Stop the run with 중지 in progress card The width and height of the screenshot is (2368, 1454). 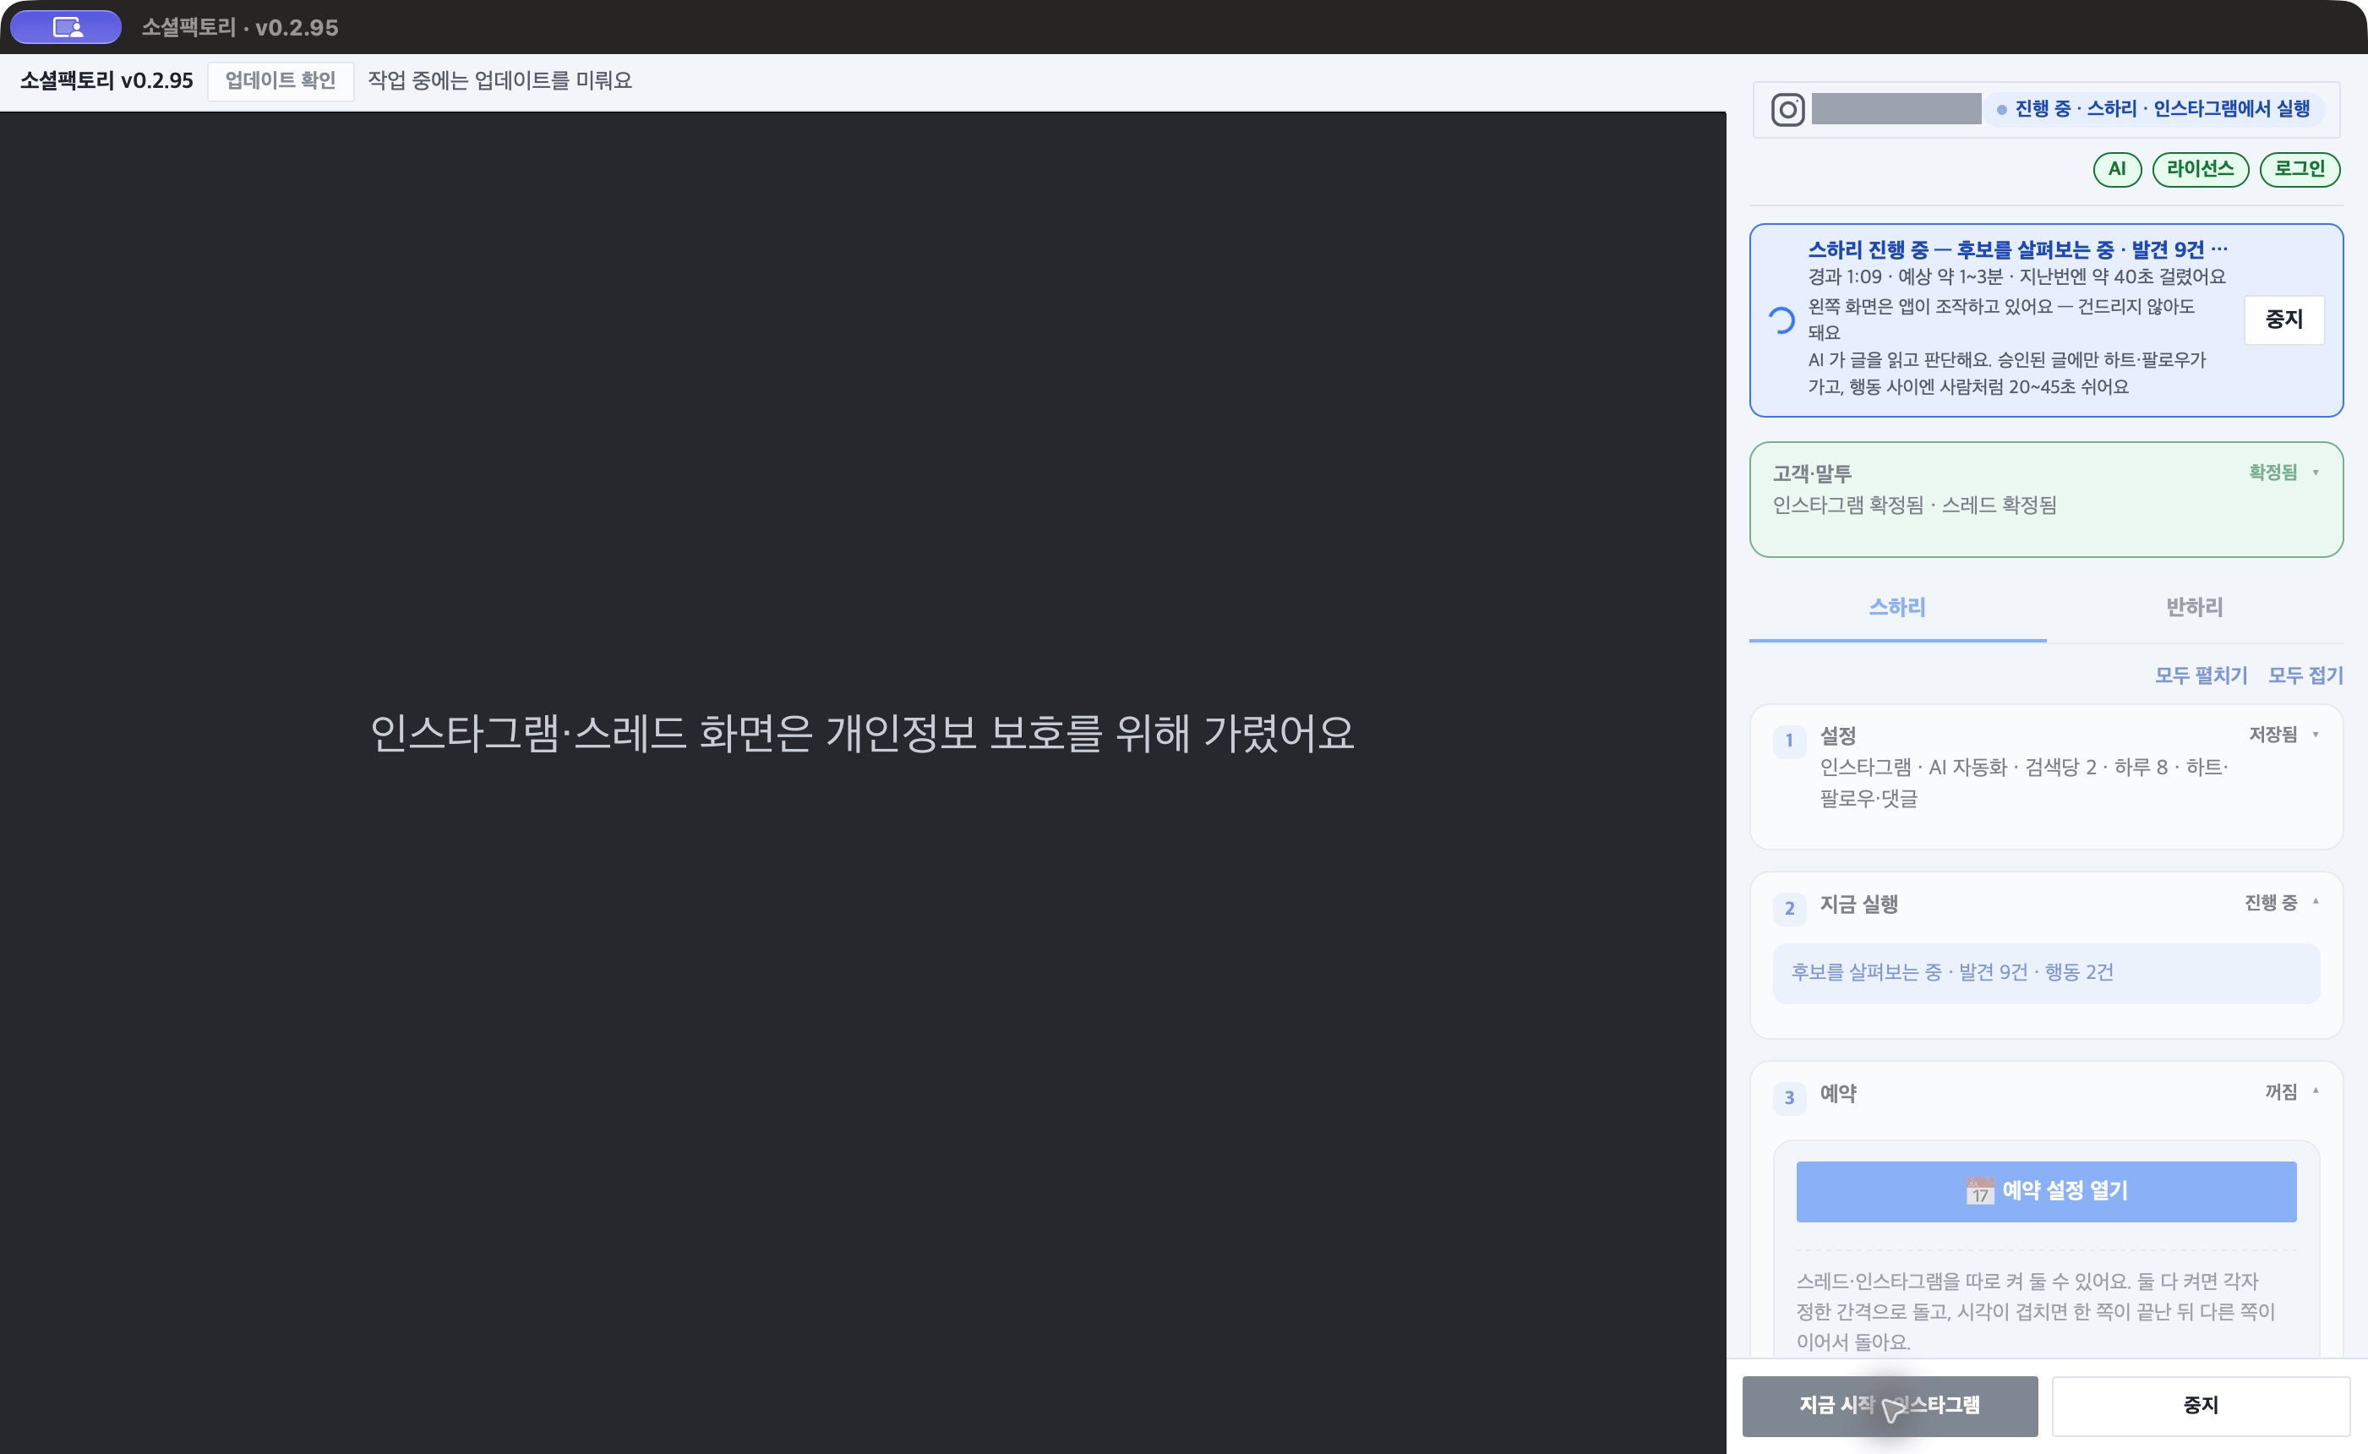pyautogui.click(x=2283, y=320)
